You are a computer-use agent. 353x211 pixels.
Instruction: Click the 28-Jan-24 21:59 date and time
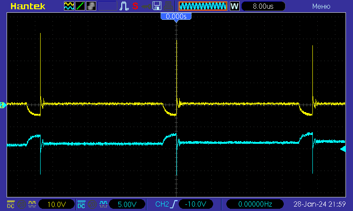[319, 204]
